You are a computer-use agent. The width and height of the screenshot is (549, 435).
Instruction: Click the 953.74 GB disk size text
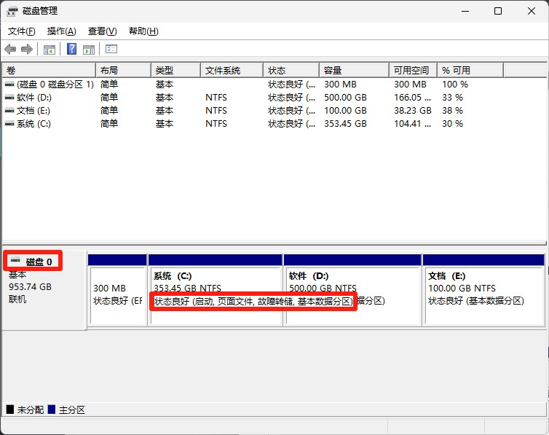(30, 287)
